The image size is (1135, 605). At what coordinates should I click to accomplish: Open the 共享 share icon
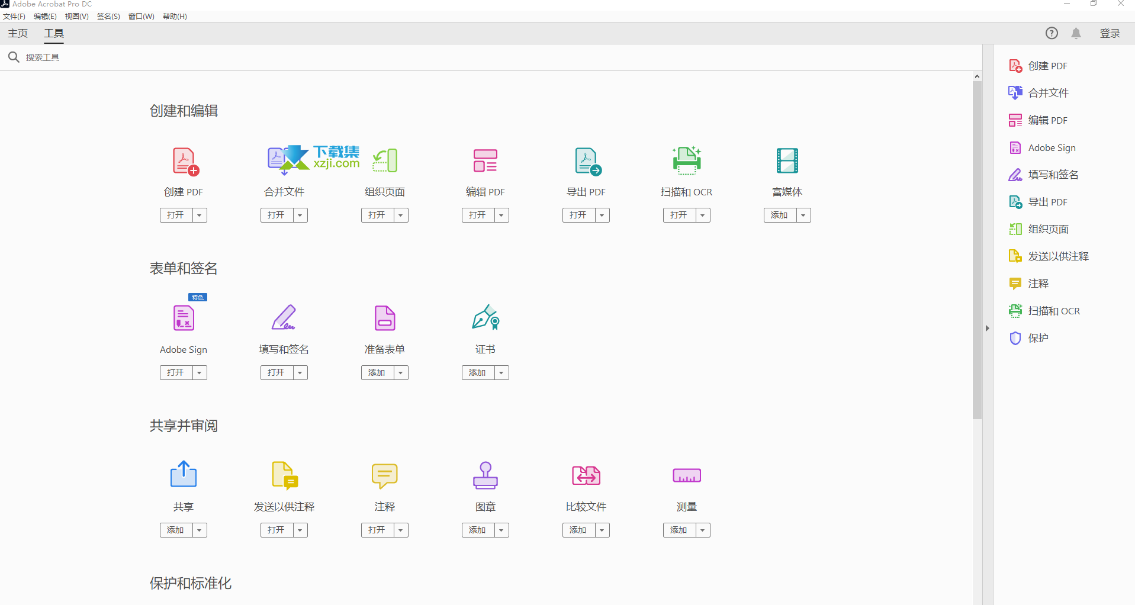coord(184,474)
